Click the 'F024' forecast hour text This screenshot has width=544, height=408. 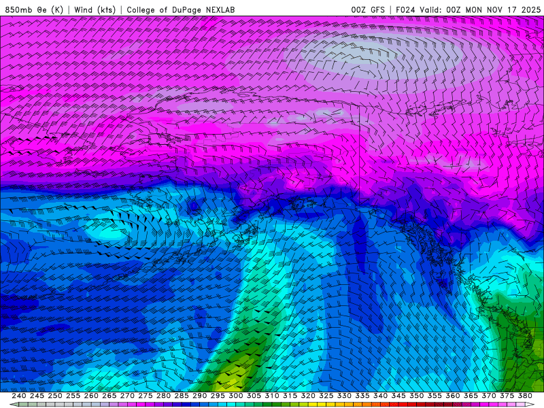pos(405,10)
